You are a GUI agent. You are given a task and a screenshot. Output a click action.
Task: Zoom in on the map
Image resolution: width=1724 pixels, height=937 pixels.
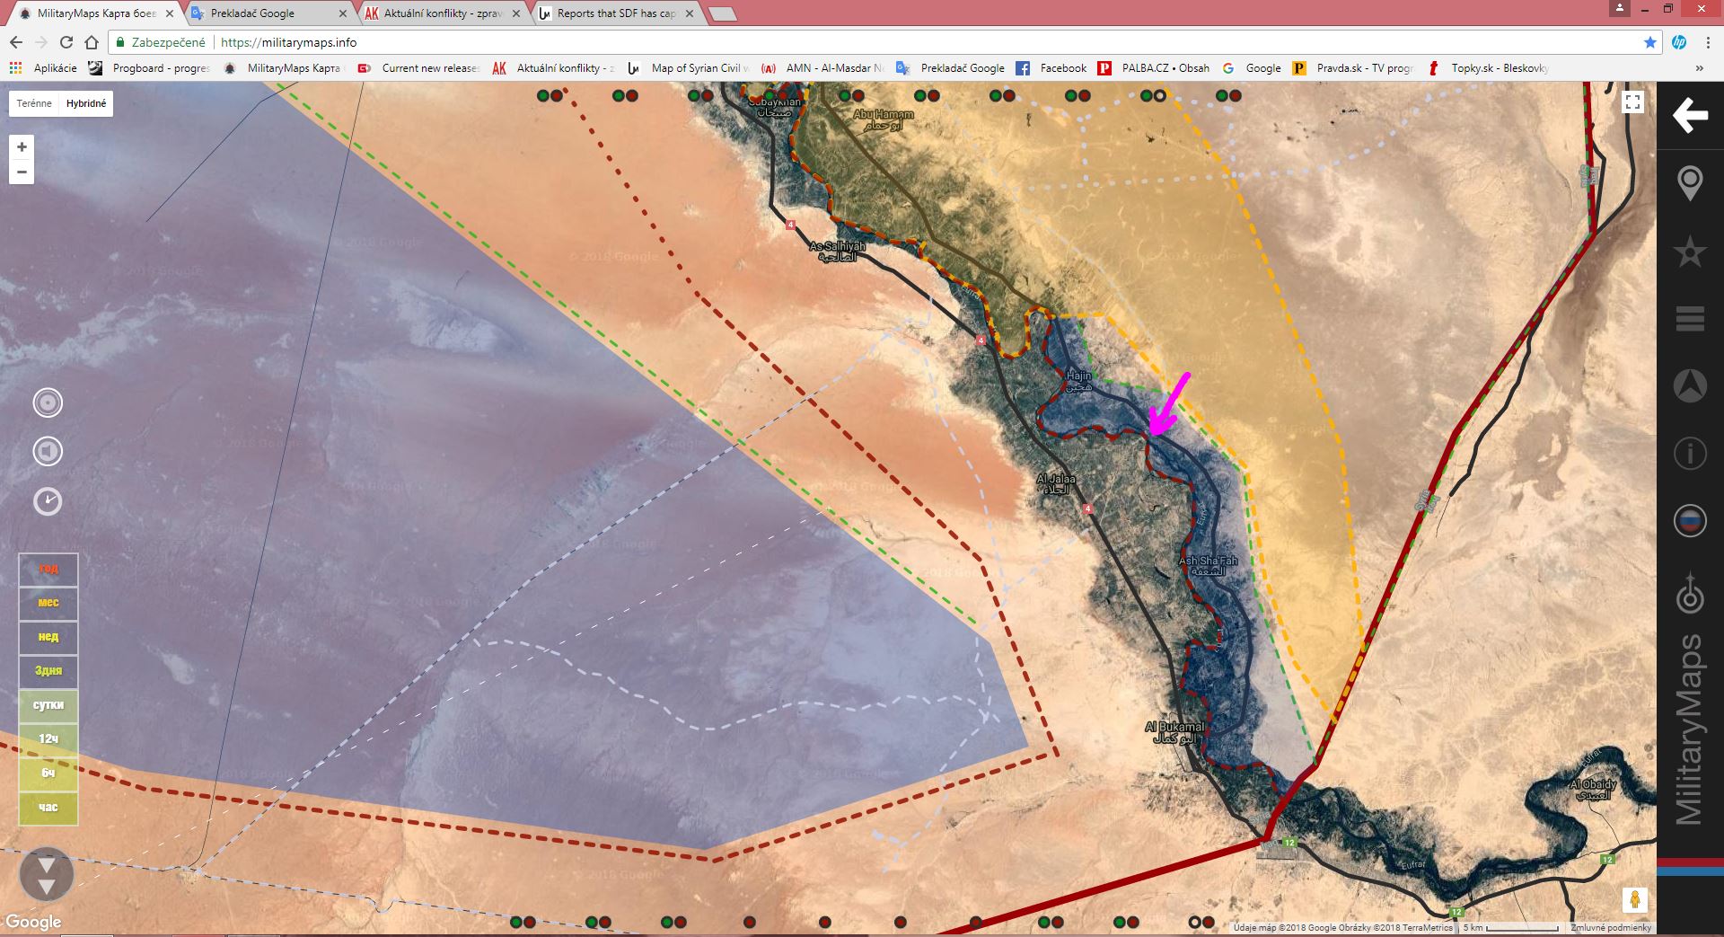(22, 147)
